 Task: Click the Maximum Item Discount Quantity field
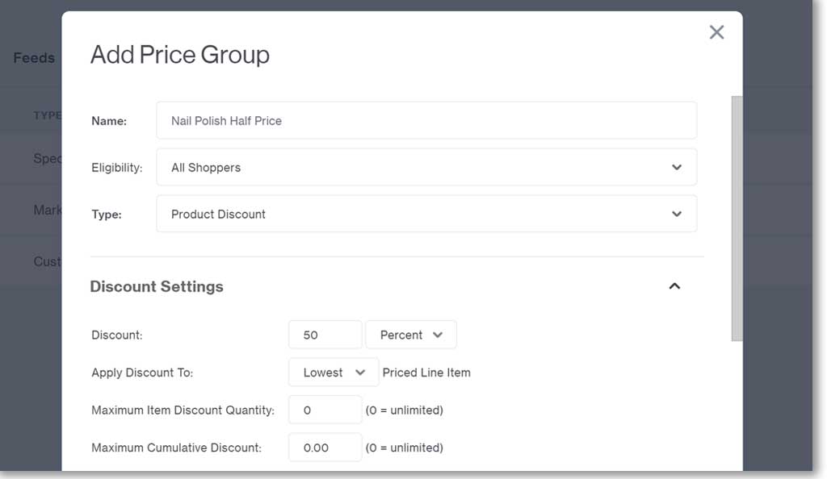pos(325,410)
